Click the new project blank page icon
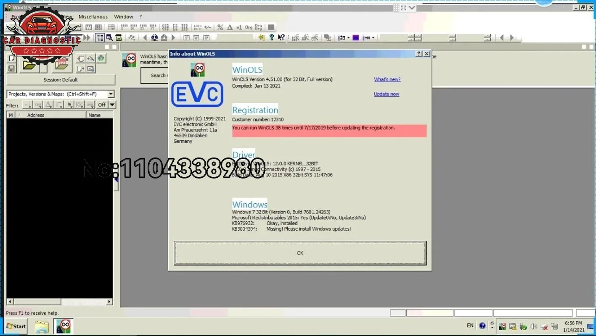This screenshot has height=336, width=596. click(x=12, y=59)
